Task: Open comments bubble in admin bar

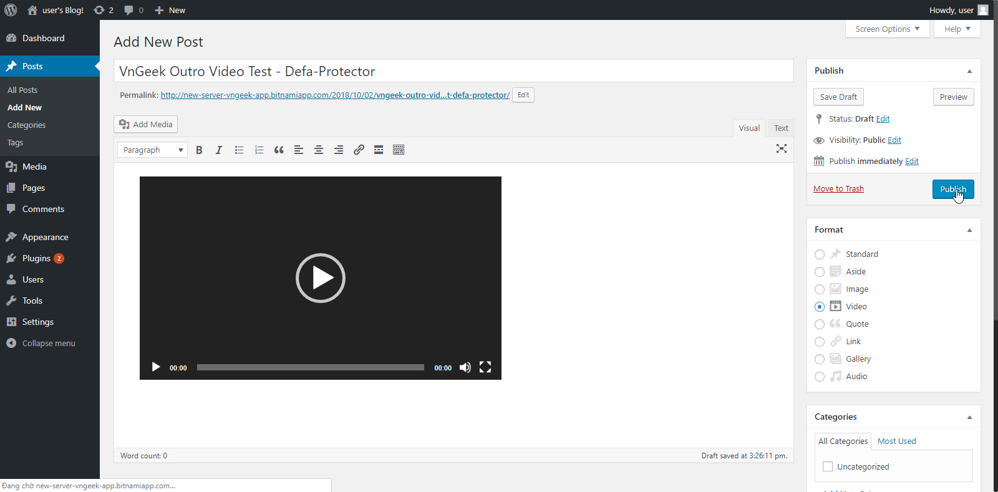Action: click(x=133, y=10)
